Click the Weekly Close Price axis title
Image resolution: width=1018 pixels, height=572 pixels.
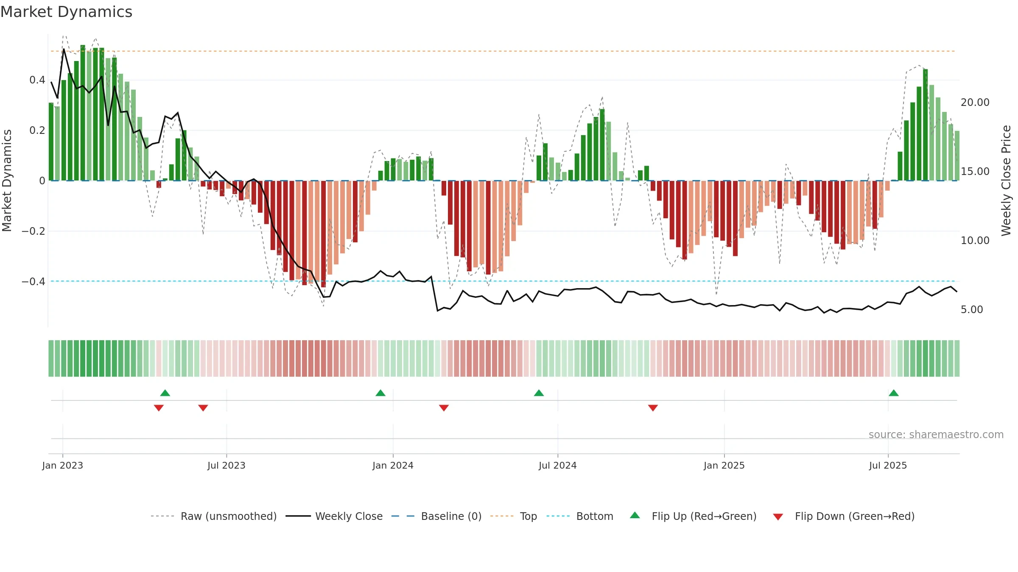1006,180
